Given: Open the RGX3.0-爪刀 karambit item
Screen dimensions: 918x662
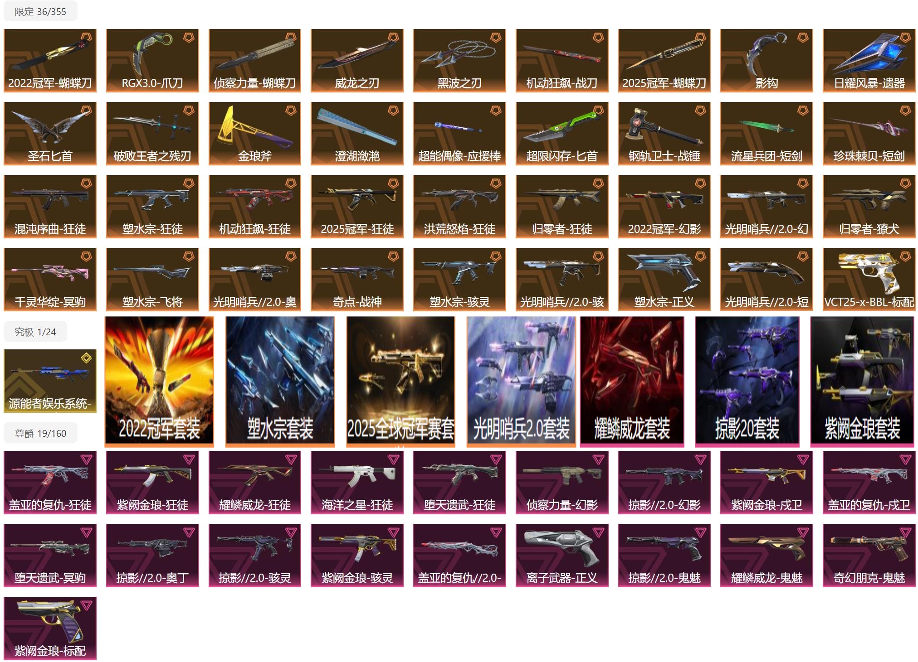Looking at the screenshot, I should [x=152, y=61].
